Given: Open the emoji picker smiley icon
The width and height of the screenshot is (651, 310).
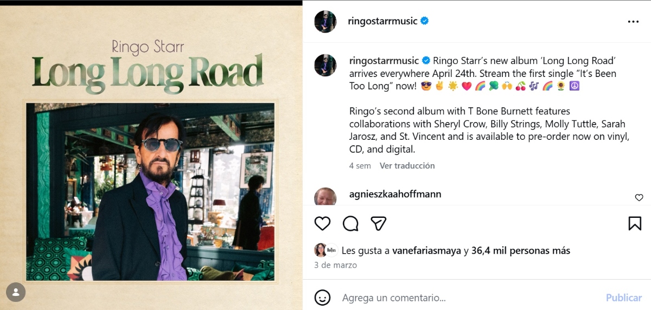Looking at the screenshot, I should click(x=322, y=298).
